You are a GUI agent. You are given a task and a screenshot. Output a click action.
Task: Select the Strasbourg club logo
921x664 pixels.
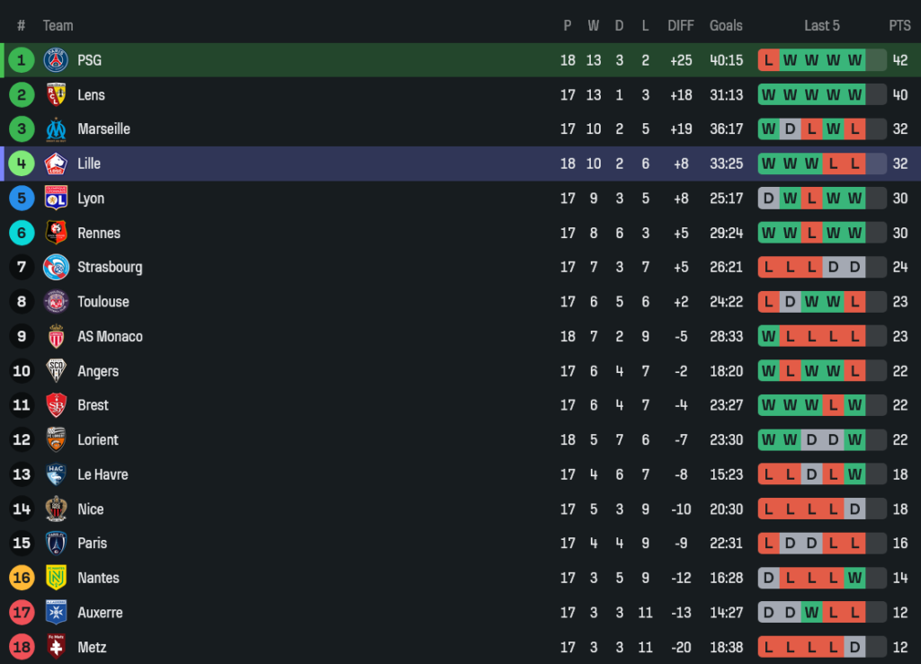click(x=56, y=267)
